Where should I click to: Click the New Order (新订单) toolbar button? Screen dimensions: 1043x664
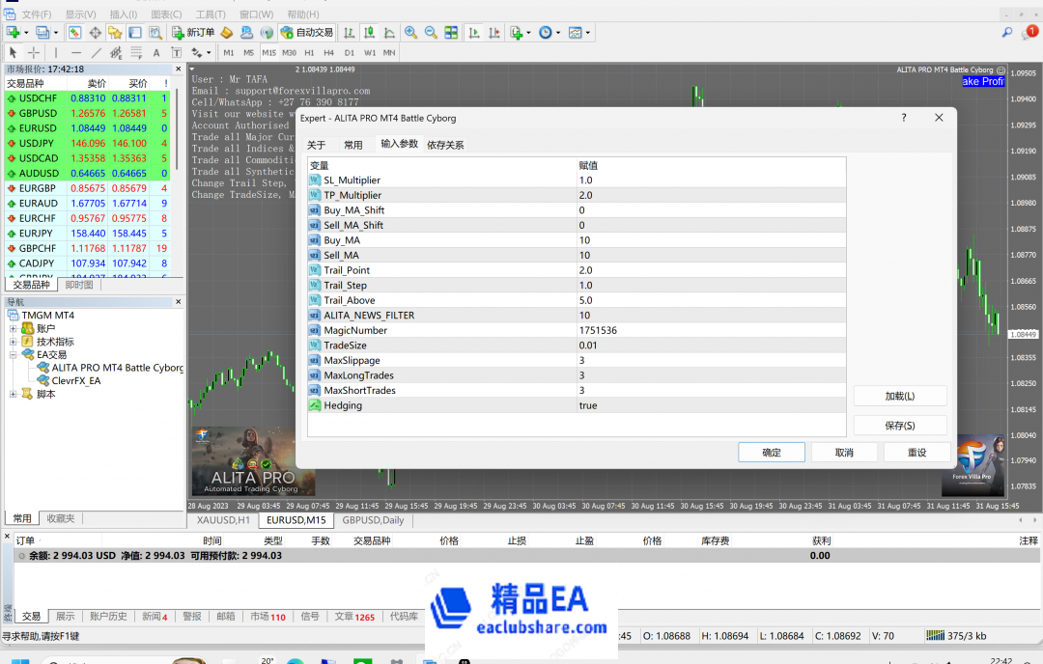coord(193,32)
